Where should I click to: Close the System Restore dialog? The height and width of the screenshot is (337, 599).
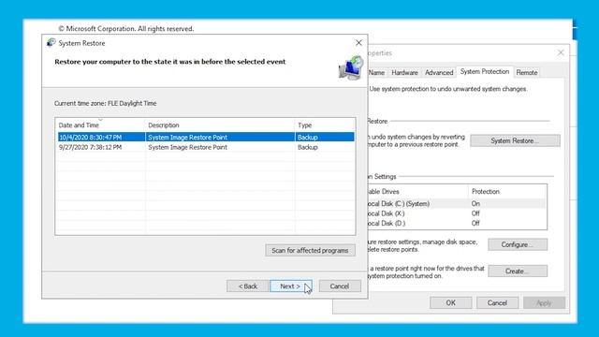[358, 43]
